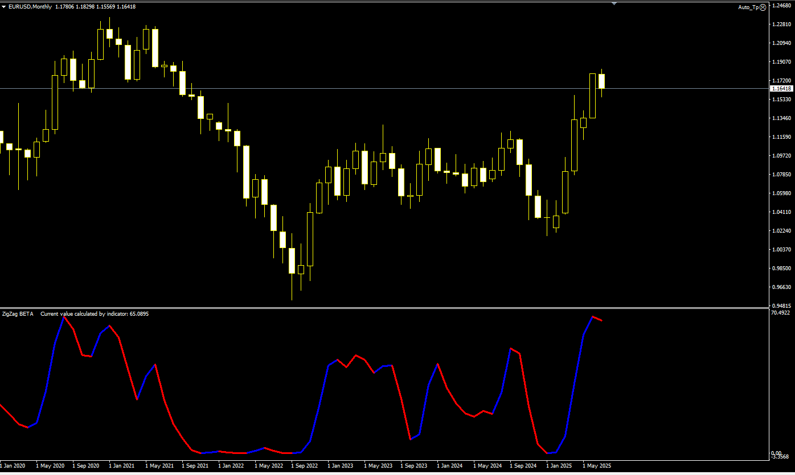The width and height of the screenshot is (795, 475).
Task: Click the 1 May 2025 date label
Action: click(597, 466)
